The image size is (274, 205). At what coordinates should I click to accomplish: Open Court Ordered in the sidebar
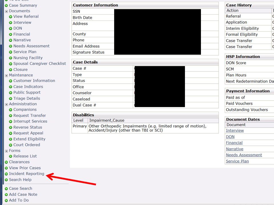click(27, 145)
